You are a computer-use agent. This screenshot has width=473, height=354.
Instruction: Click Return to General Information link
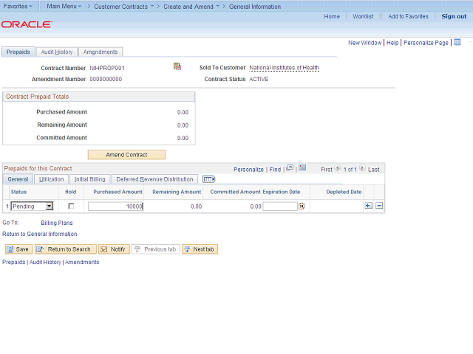tap(39, 234)
